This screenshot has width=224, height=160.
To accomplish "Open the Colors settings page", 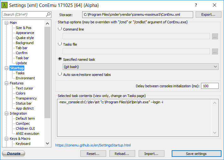I will tap(20, 93).
